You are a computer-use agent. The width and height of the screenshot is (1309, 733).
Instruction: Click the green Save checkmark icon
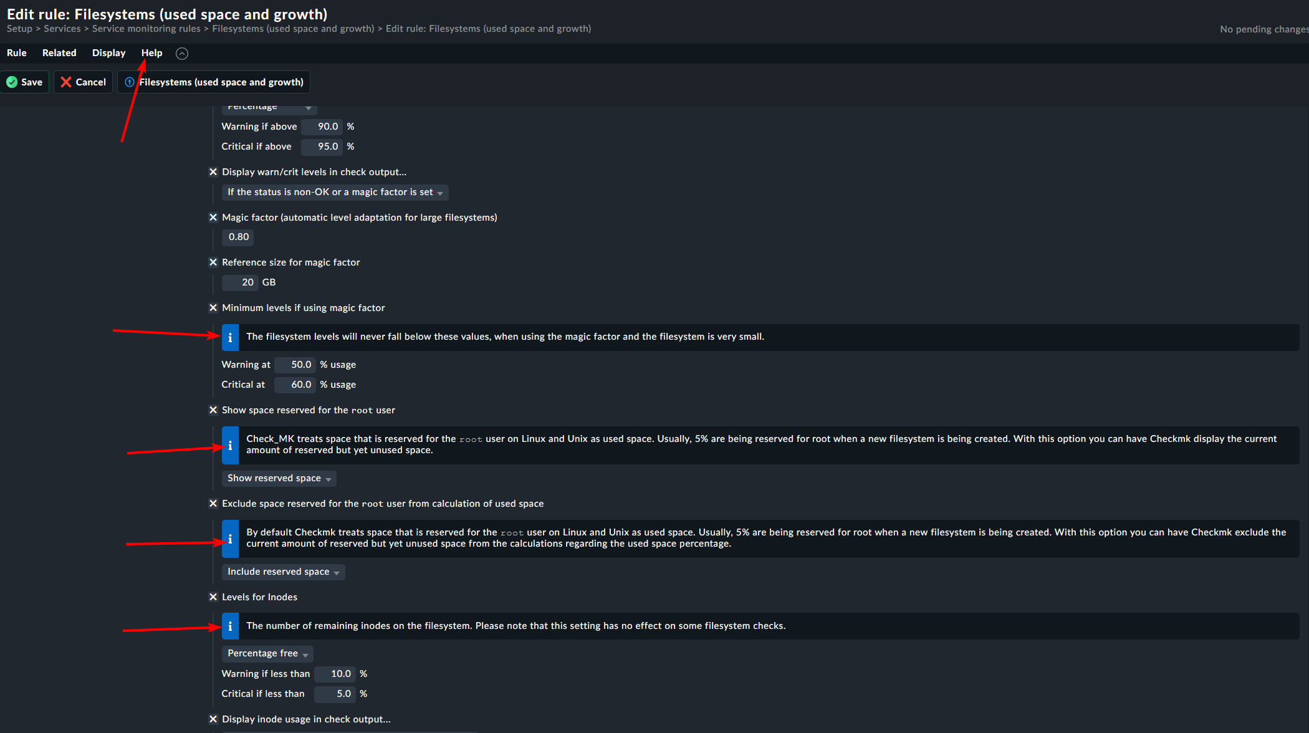pyautogui.click(x=12, y=82)
